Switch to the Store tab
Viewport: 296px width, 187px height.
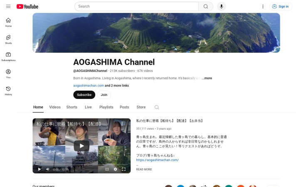pos(141,107)
